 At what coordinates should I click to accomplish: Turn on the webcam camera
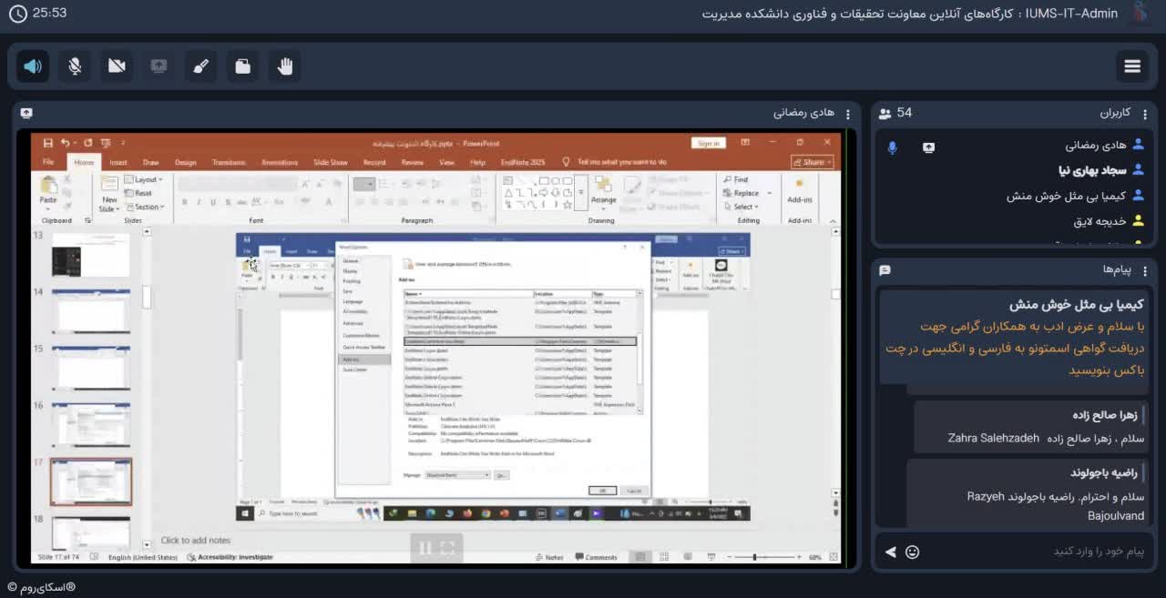[117, 66]
